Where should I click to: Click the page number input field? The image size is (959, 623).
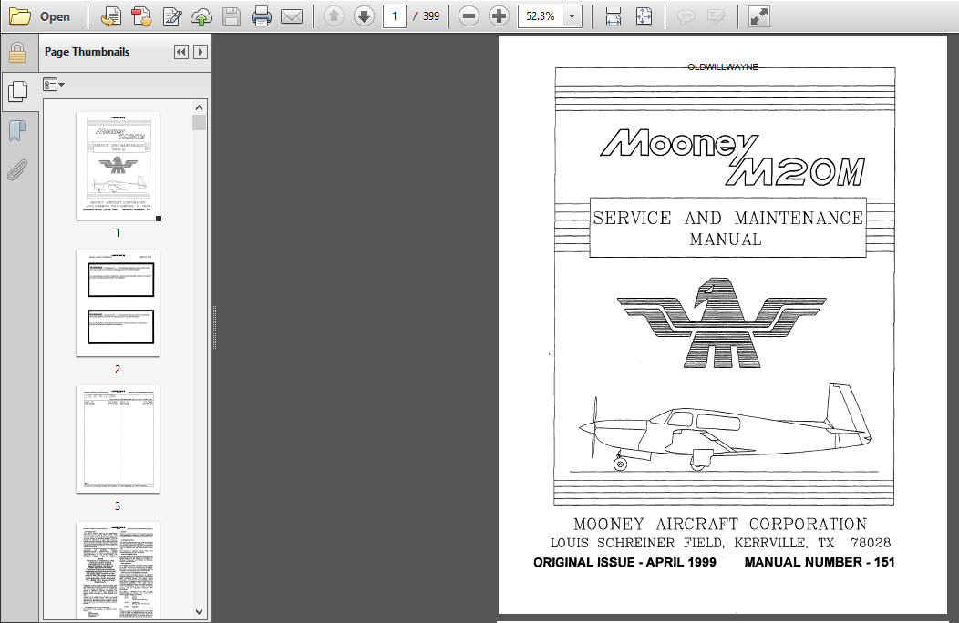pyautogui.click(x=395, y=16)
